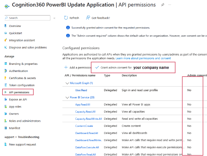
Task: Click the Refresh icon in toolbar
Action: pos(66,18)
